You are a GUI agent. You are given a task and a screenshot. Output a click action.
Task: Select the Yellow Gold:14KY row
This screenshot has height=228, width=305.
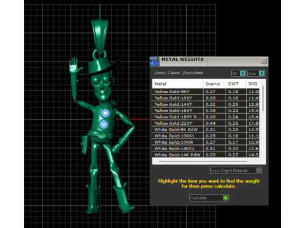(x=206, y=104)
